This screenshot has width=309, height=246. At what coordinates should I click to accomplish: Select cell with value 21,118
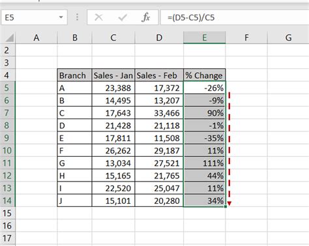pos(159,126)
